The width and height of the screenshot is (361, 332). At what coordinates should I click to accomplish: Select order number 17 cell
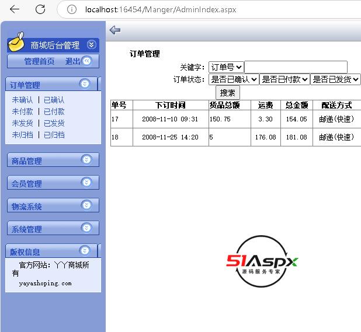[122, 119]
